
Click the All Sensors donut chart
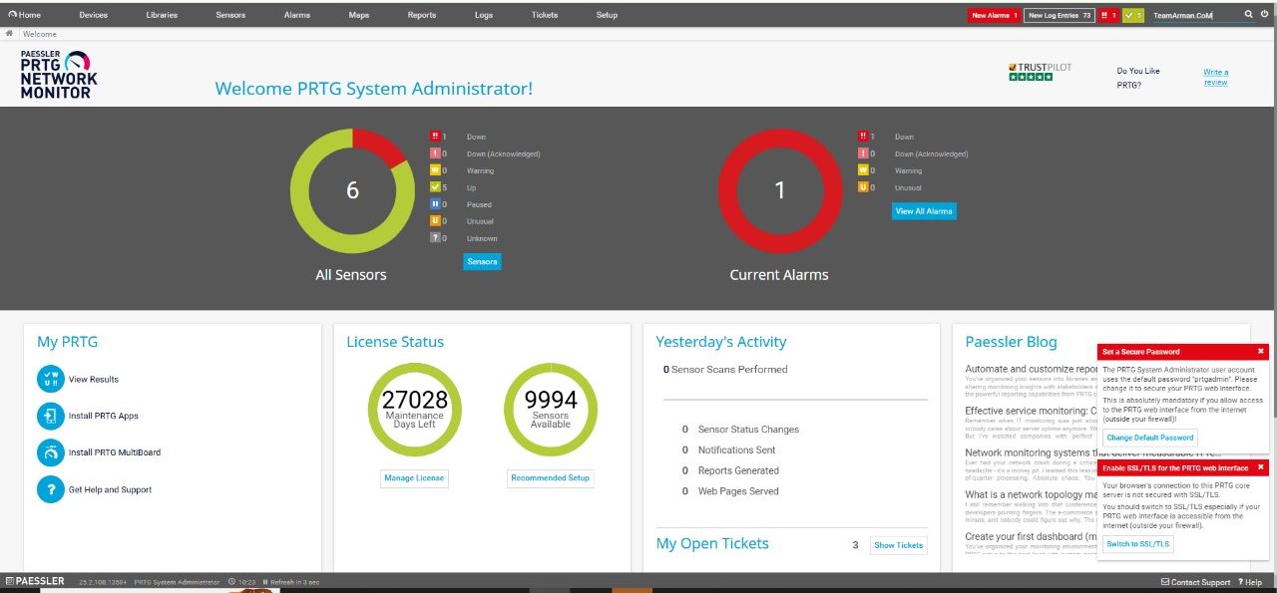(352, 190)
